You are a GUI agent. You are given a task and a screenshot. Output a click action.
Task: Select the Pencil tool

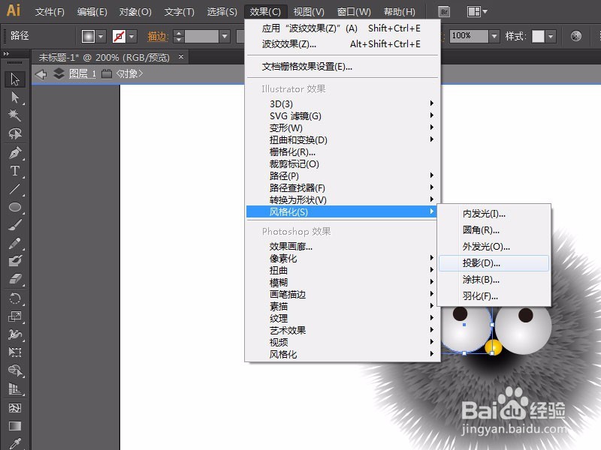[x=15, y=243]
